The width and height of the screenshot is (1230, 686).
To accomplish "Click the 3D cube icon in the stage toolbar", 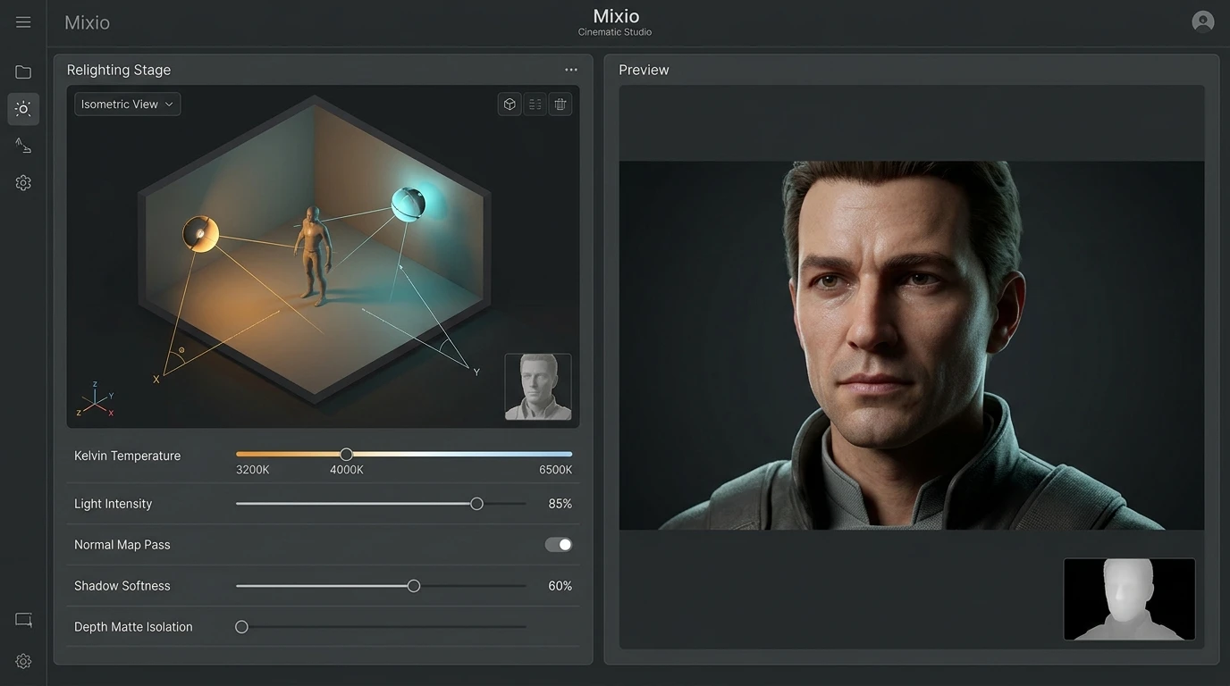I will point(510,105).
